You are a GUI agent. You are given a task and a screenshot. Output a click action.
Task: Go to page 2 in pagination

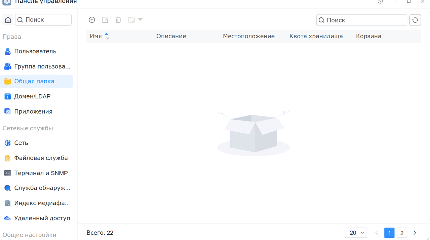[x=402, y=233]
